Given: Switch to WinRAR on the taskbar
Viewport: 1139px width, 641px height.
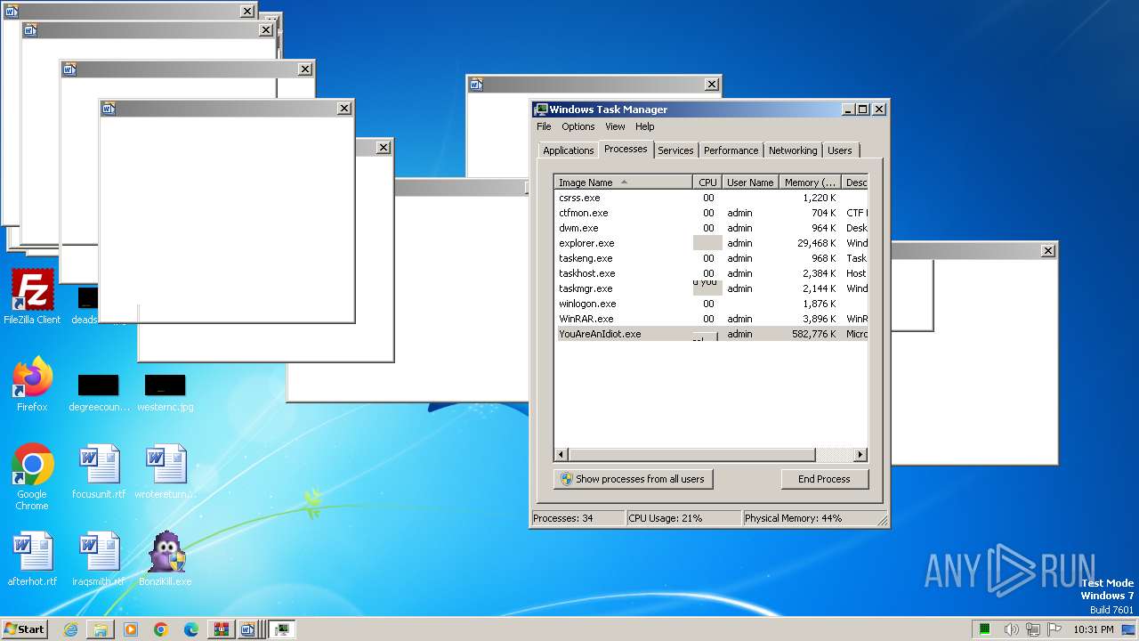Looking at the screenshot, I should 221,629.
